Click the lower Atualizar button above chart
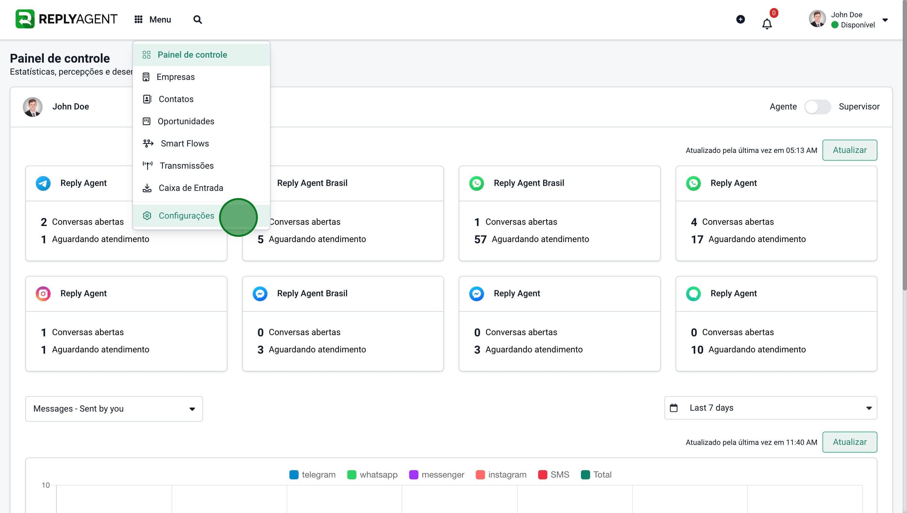 pos(850,442)
